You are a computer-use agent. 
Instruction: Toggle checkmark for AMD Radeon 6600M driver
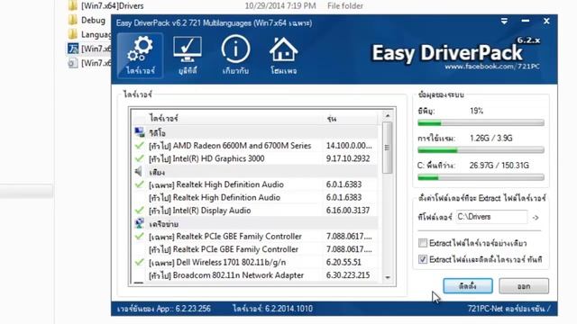tap(139, 146)
